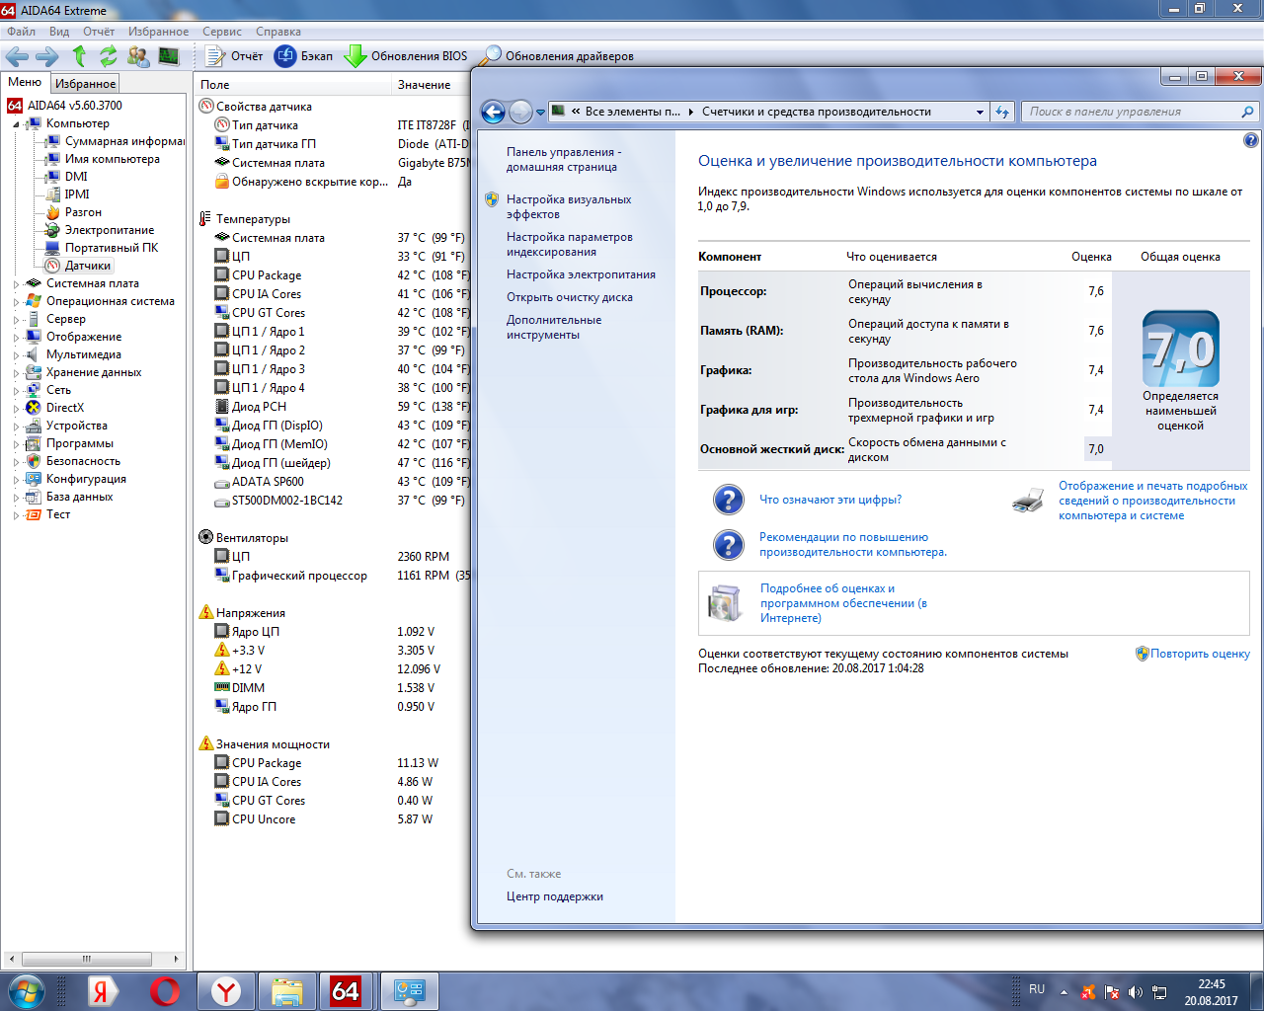Click the Тест icon in tree
1264x1011 pixels.
pos(34,514)
